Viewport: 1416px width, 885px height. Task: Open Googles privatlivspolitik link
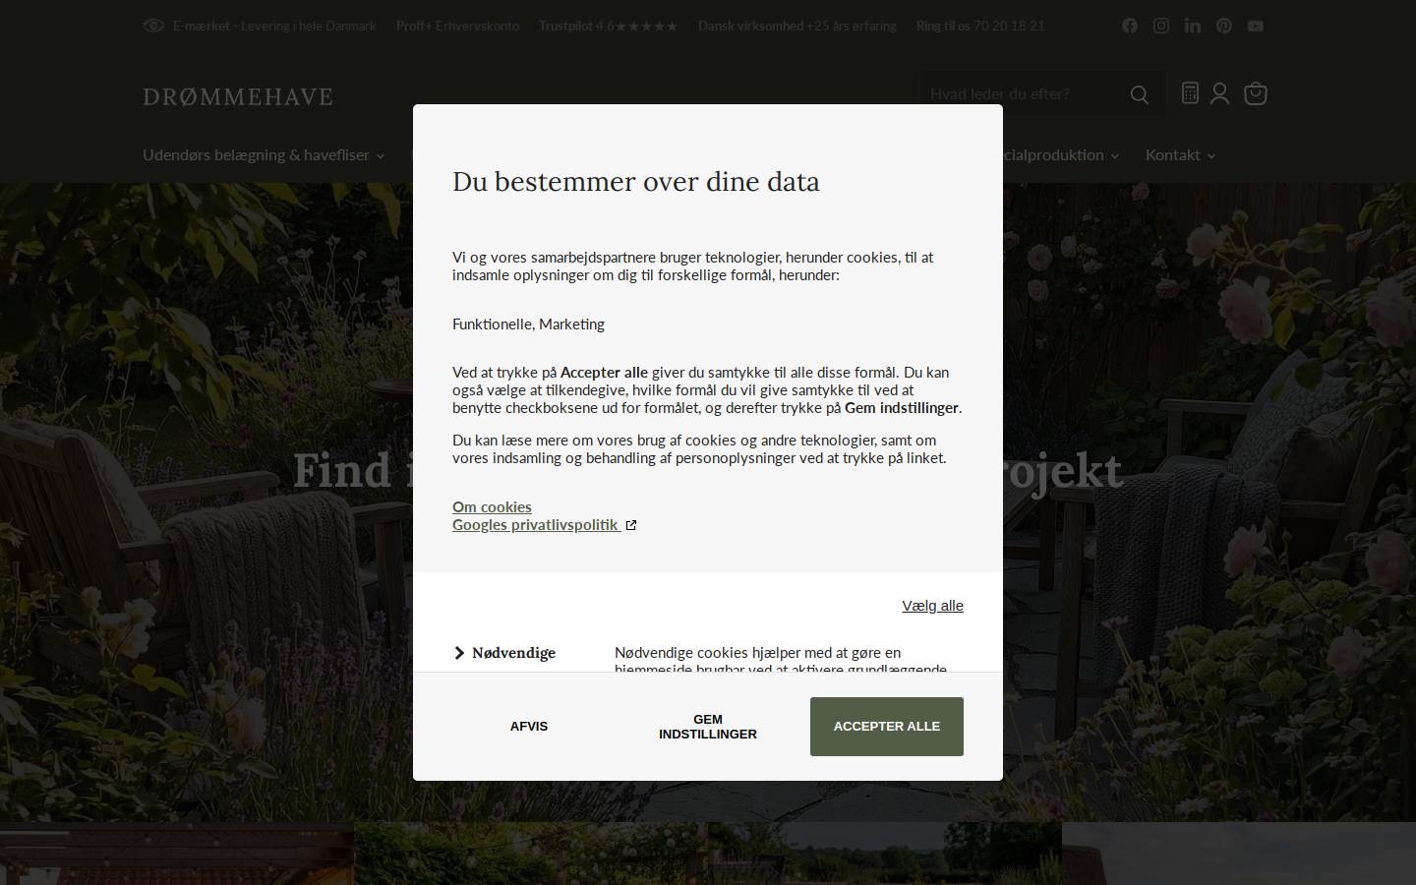[544, 524]
